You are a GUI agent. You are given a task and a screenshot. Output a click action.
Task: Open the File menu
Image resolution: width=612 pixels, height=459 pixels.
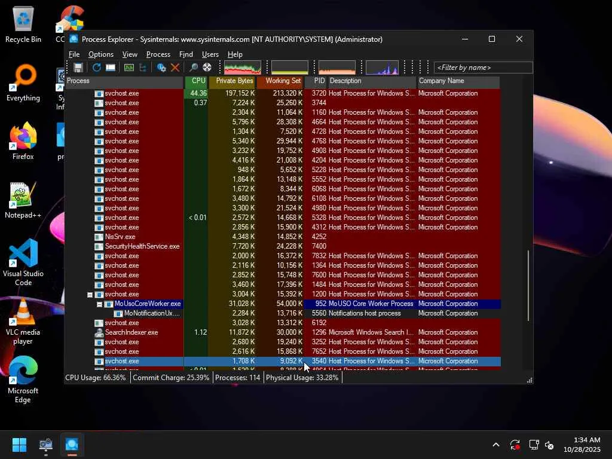point(74,54)
